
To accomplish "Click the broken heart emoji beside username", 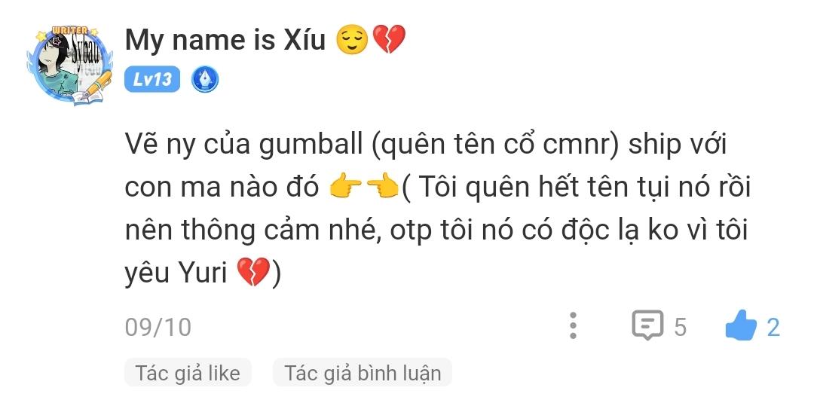I will 390,40.
